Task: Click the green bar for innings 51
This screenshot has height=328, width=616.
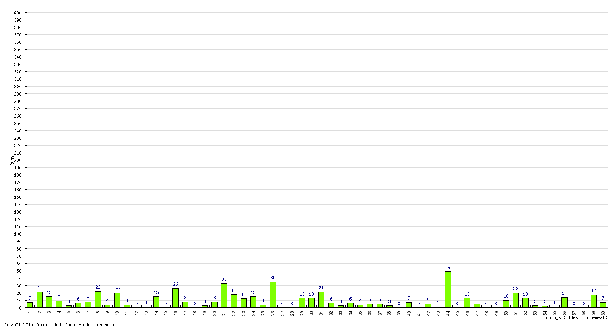Action: pyautogui.click(x=515, y=300)
